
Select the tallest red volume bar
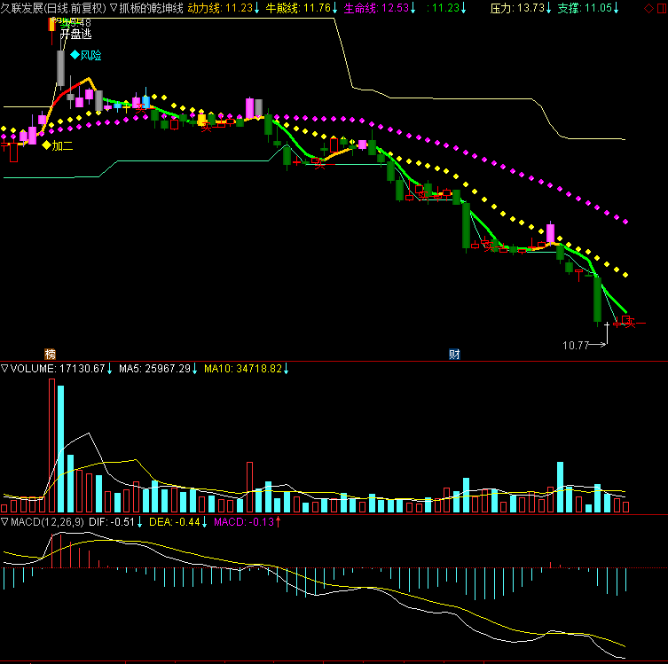point(52,445)
